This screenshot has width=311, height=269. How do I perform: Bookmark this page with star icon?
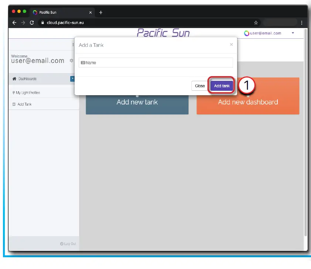256,23
